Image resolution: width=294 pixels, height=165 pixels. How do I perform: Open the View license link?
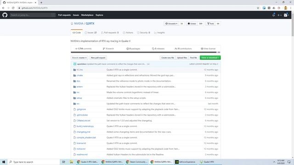(208, 49)
